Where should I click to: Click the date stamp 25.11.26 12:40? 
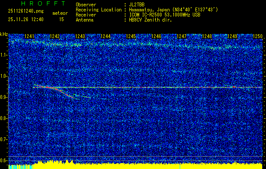[25, 19]
